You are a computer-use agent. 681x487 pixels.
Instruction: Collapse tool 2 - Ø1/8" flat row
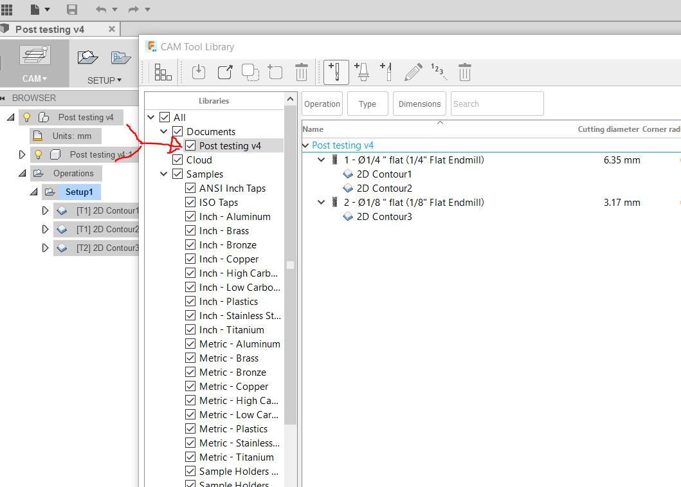321,203
